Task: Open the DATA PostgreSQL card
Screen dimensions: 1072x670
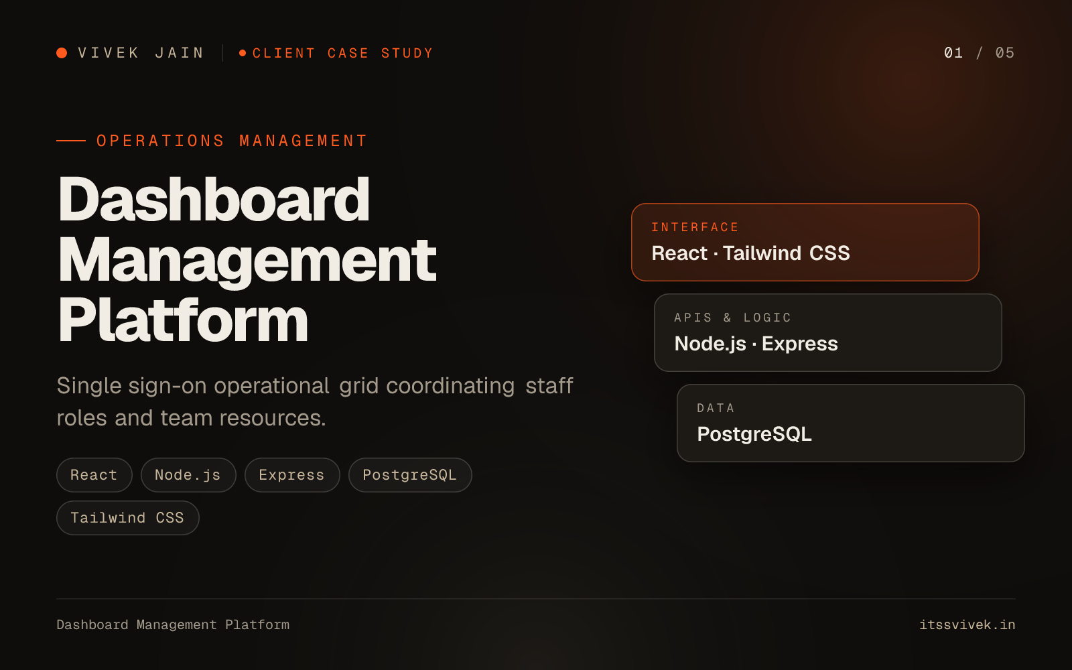Action: tap(851, 423)
